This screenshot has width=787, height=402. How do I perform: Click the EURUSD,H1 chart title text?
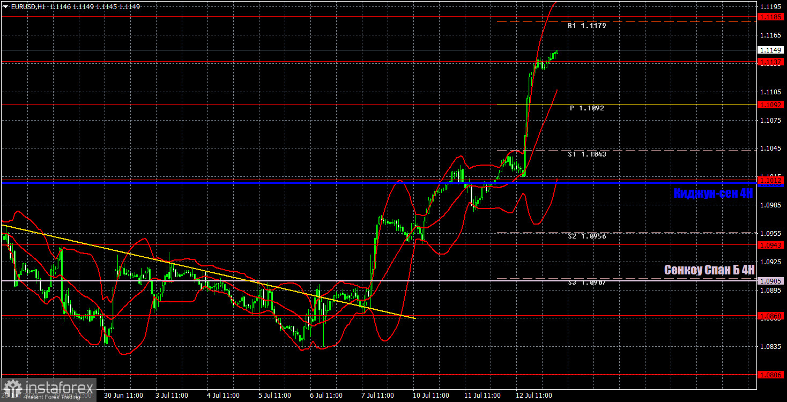(28, 8)
